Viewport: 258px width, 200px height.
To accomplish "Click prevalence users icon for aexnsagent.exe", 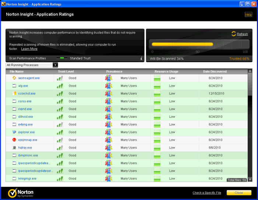I will [x=109, y=78].
